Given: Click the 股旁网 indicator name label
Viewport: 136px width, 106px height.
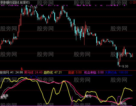Looking at the screenshot, I should coord(4,72).
